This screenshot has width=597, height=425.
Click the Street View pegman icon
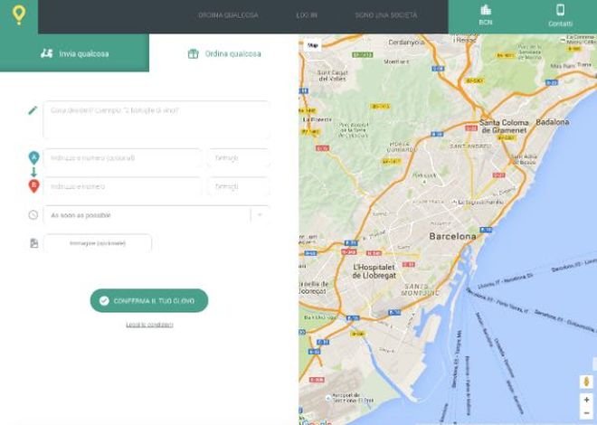pyautogui.click(x=586, y=382)
